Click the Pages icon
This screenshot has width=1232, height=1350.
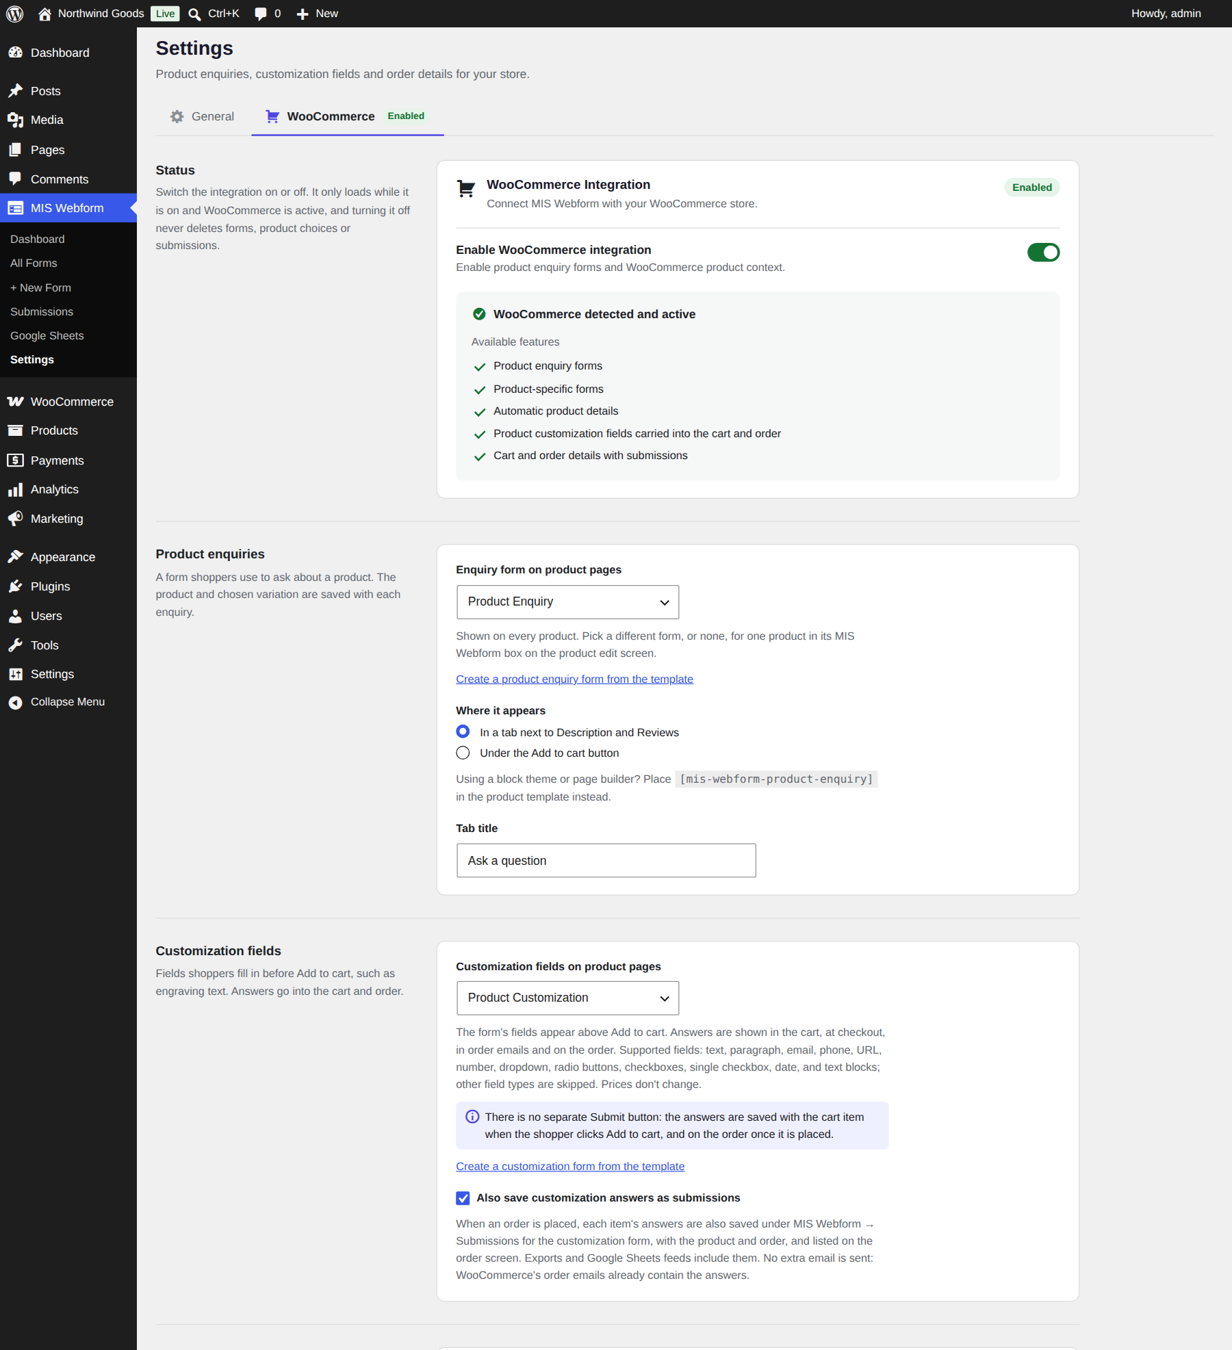tap(15, 150)
